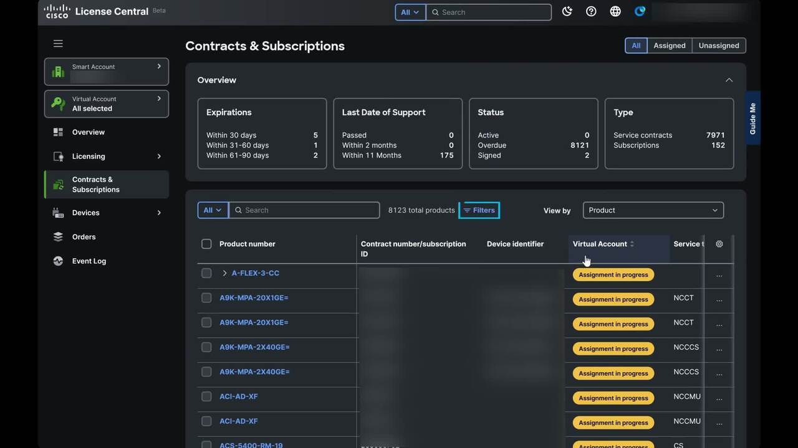798x448 pixels.
Task: Click the Contracts & Subscriptions sidebar icon
Action: (x=58, y=185)
